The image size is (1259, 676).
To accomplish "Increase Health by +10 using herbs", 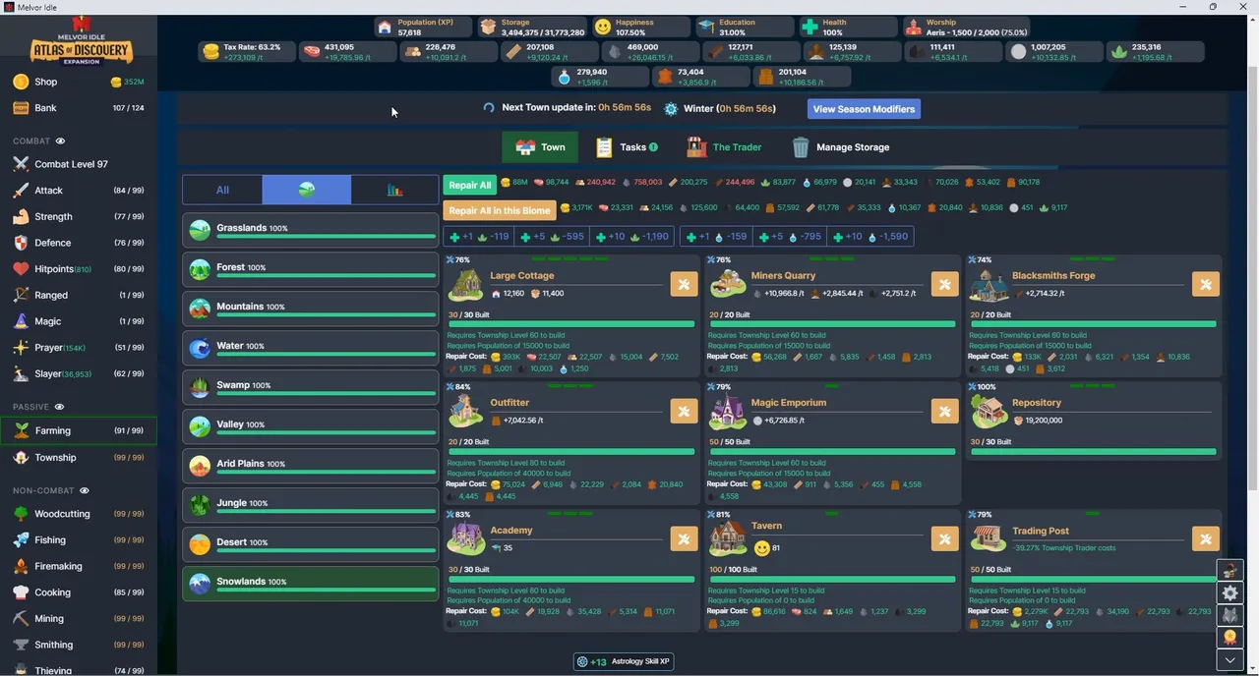I will (x=633, y=237).
